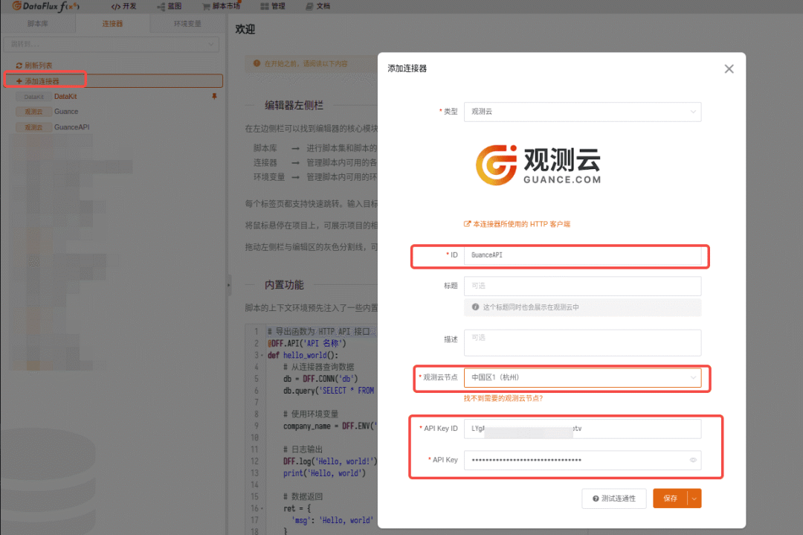
Task: Open the HTTP 客户端 link
Action: [517, 224]
